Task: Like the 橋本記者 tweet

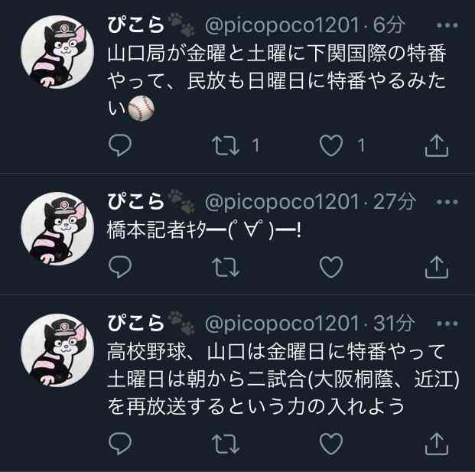Action: pyautogui.click(x=330, y=267)
